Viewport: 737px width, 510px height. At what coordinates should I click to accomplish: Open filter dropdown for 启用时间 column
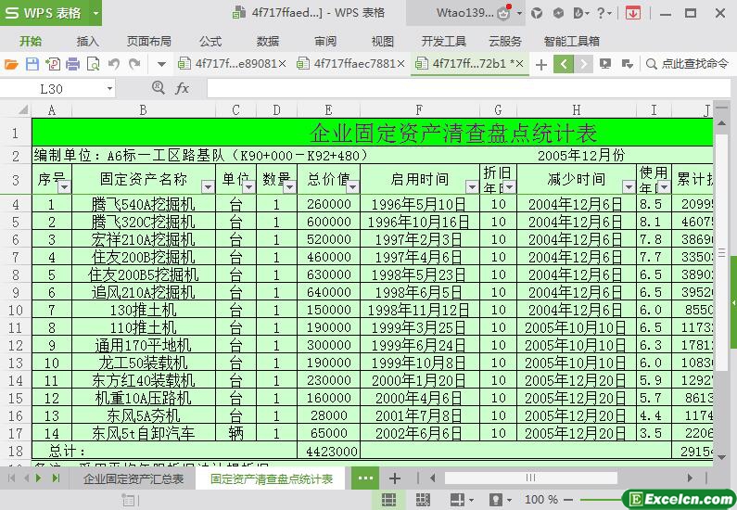pos(472,187)
